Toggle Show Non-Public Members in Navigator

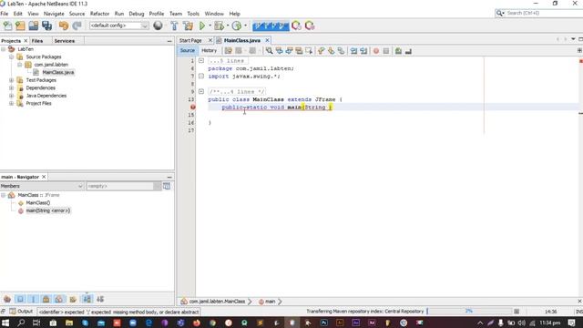coord(46,299)
